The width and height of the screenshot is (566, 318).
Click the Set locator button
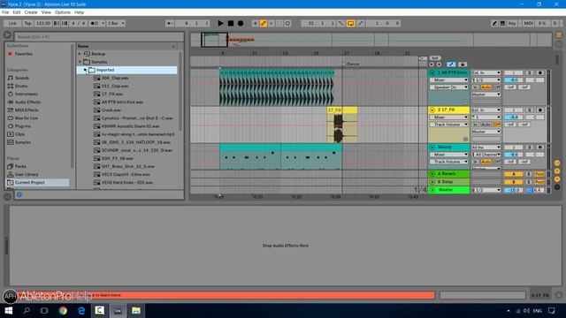click(x=435, y=58)
